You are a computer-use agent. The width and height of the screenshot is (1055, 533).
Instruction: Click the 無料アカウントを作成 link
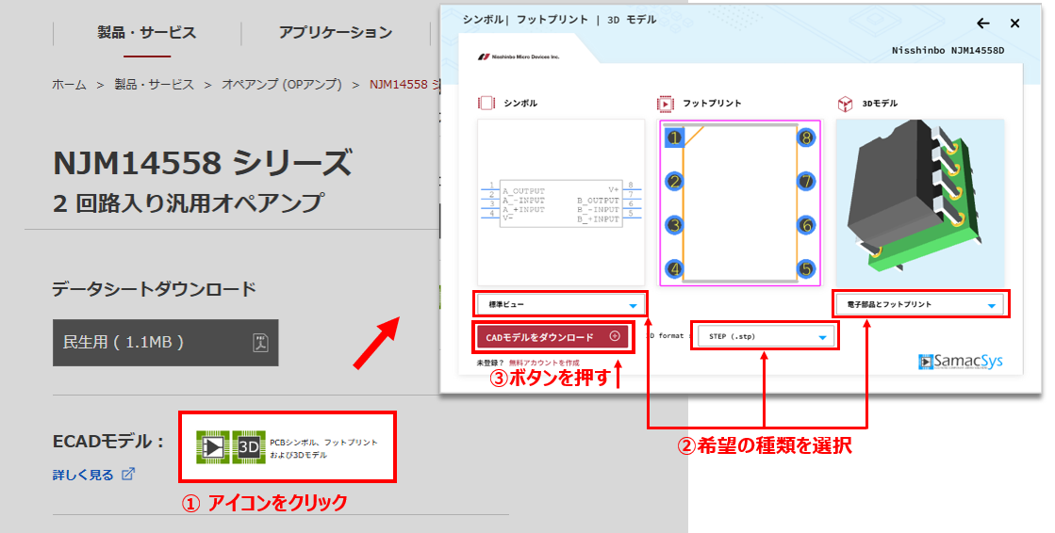tap(544, 363)
